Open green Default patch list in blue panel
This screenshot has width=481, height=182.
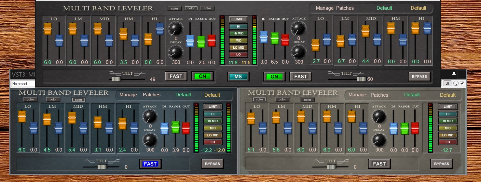[183, 95]
